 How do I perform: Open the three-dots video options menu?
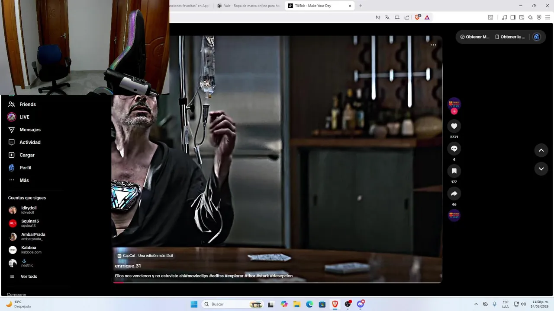(433, 45)
